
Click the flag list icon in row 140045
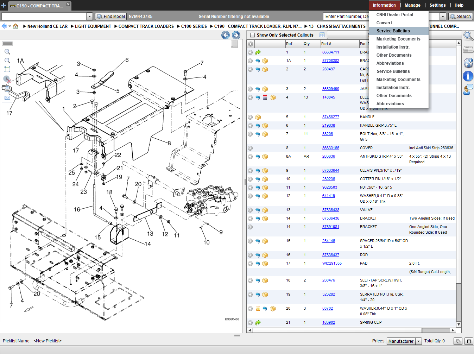[265, 97]
